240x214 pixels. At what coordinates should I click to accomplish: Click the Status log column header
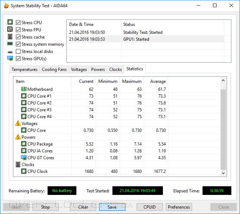pyautogui.click(x=173, y=24)
